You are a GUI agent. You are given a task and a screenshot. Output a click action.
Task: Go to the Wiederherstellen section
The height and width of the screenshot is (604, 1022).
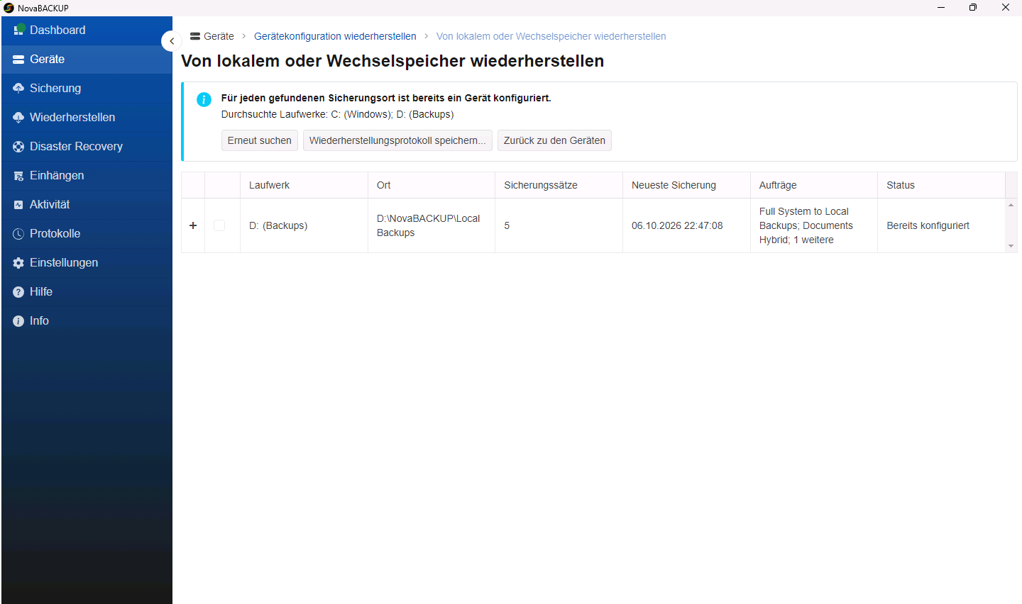pyautogui.click(x=87, y=117)
